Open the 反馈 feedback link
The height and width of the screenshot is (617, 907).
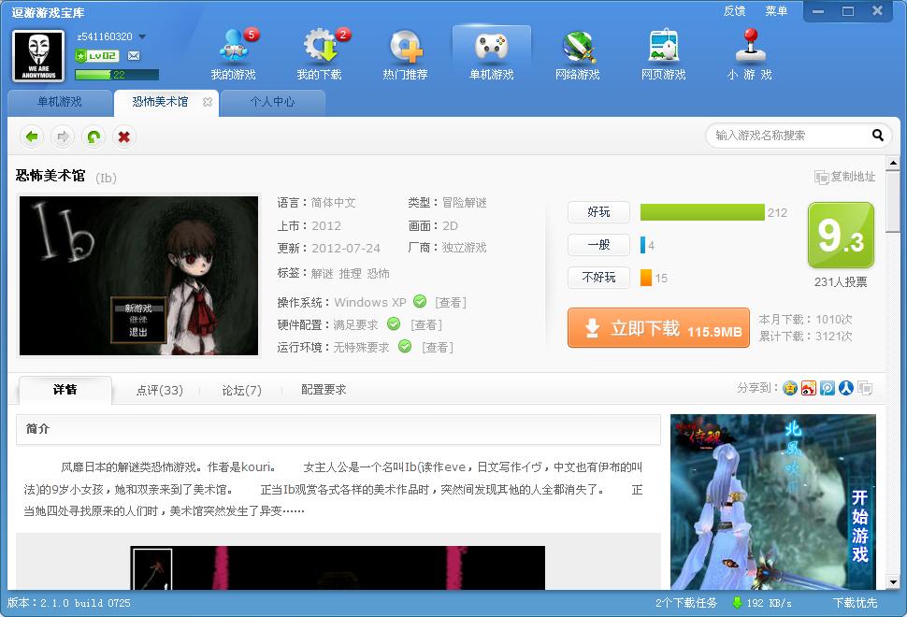735,11
